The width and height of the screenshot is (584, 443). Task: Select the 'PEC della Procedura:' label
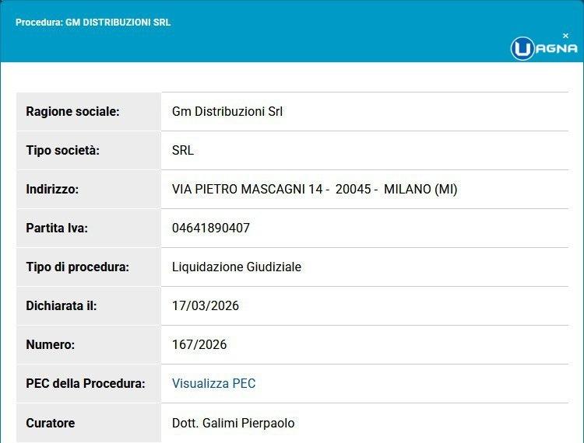(85, 383)
